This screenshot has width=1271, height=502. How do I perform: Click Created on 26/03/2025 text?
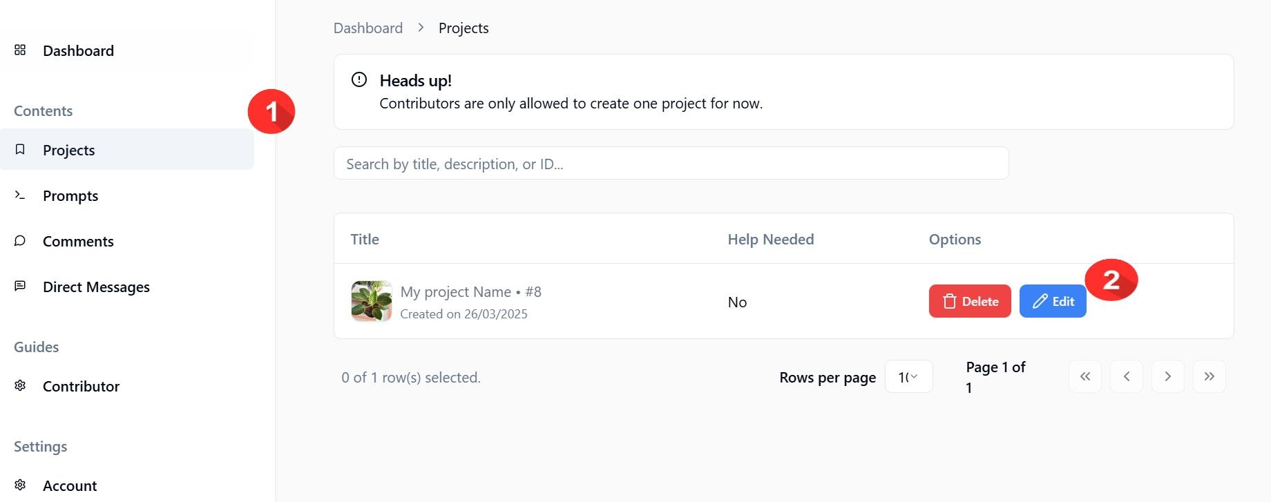coord(464,313)
